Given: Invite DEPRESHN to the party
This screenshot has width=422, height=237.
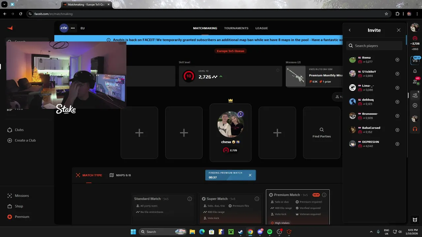Looking at the screenshot, I should pyautogui.click(x=397, y=144).
